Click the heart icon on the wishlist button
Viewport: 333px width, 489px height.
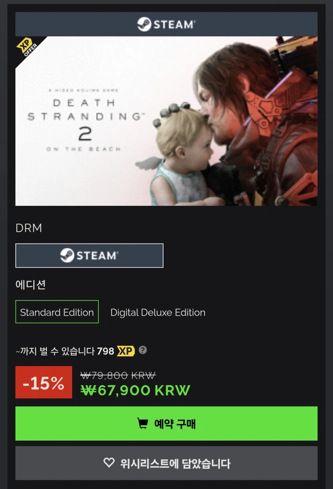point(109,462)
